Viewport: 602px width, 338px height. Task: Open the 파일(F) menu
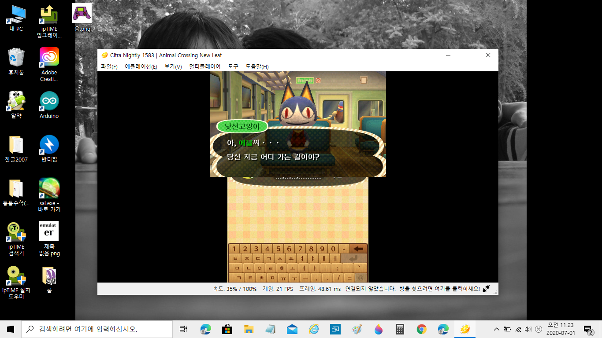coord(109,67)
